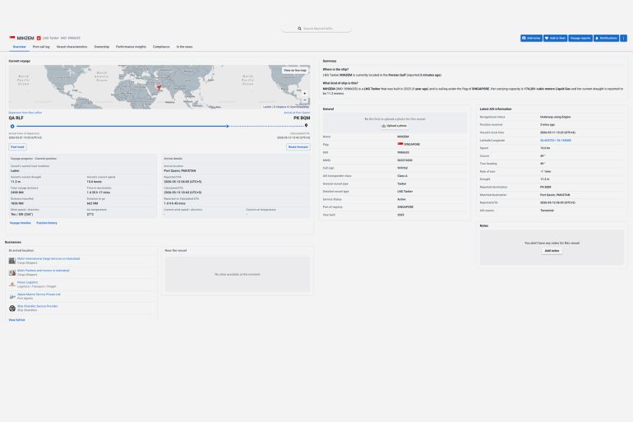
Task: Open the first cargo shippers business link
Action: click(49, 259)
